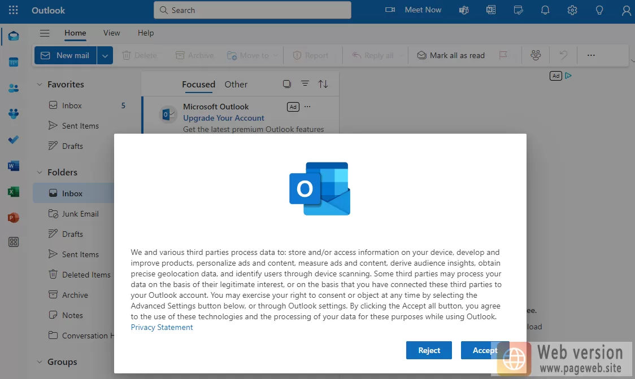The width and height of the screenshot is (635, 379).
Task: Open the New mail dropdown arrow
Action: (x=105, y=55)
